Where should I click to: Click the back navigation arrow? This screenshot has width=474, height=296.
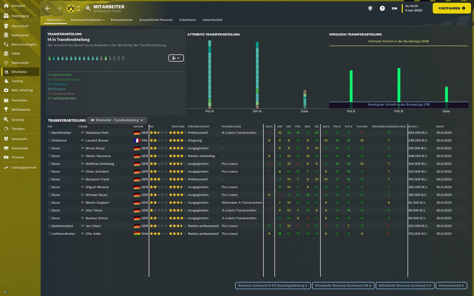(x=48, y=8)
